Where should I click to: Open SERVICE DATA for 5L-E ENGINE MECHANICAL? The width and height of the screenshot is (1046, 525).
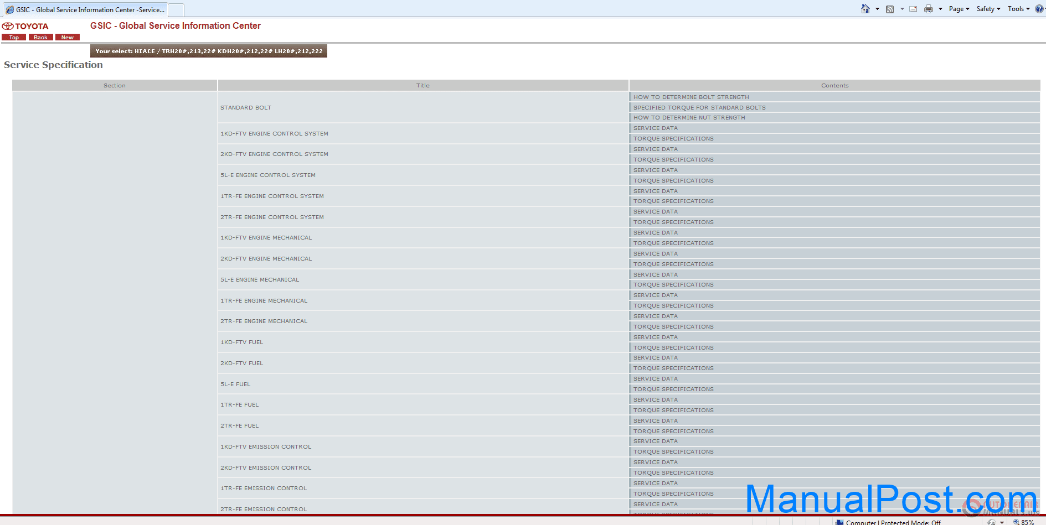[656, 274]
